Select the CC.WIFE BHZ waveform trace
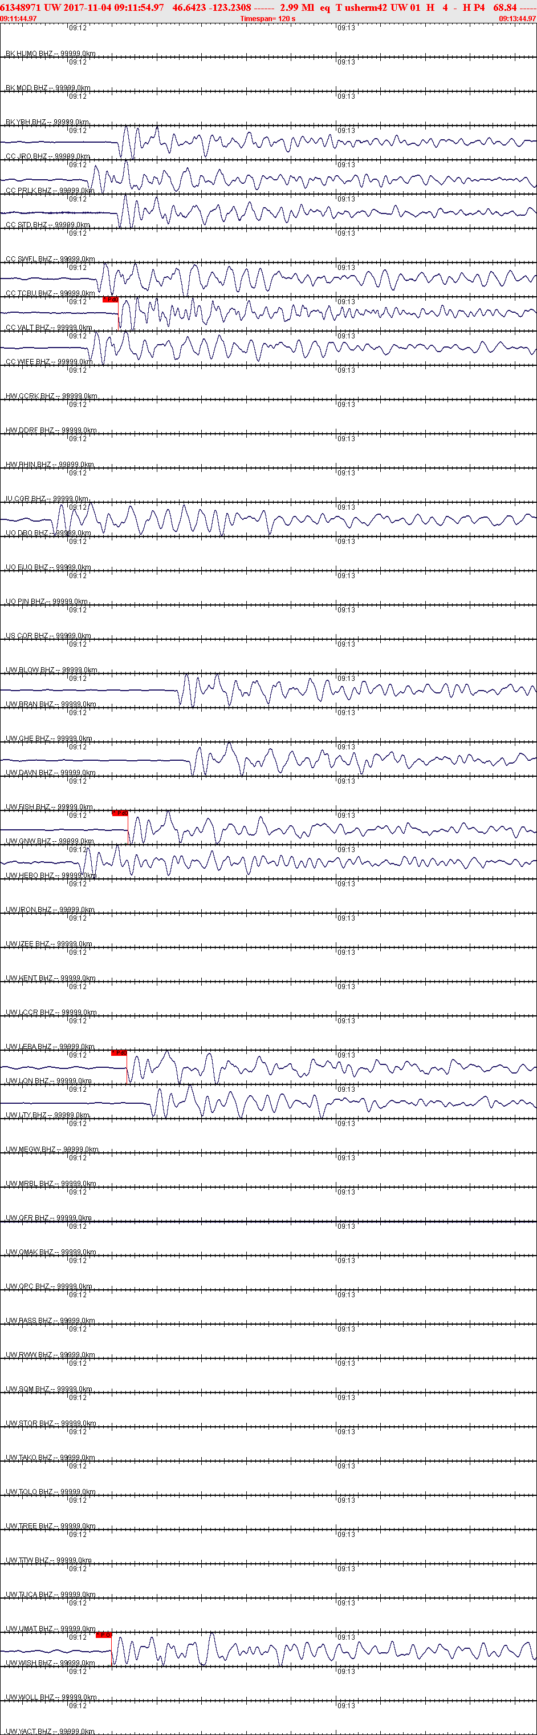Viewport: 537px width, 1735px height. (x=268, y=348)
